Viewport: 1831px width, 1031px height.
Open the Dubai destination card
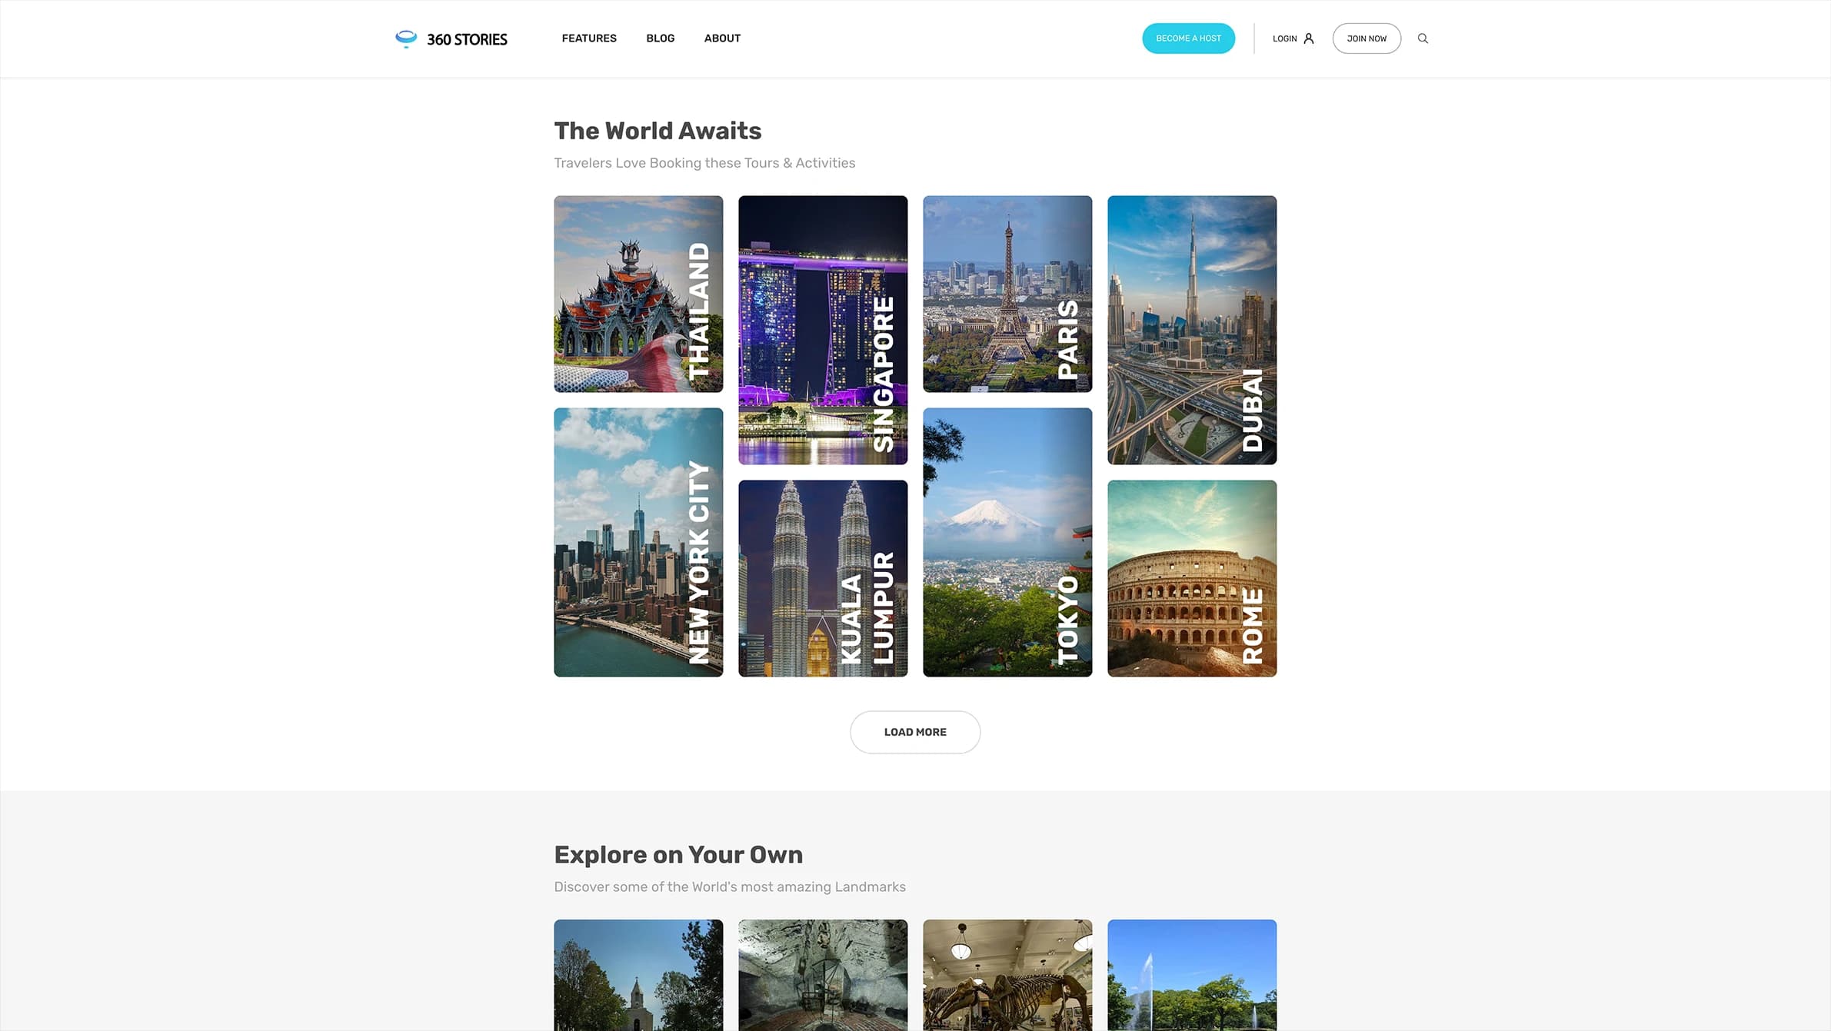1192,330
